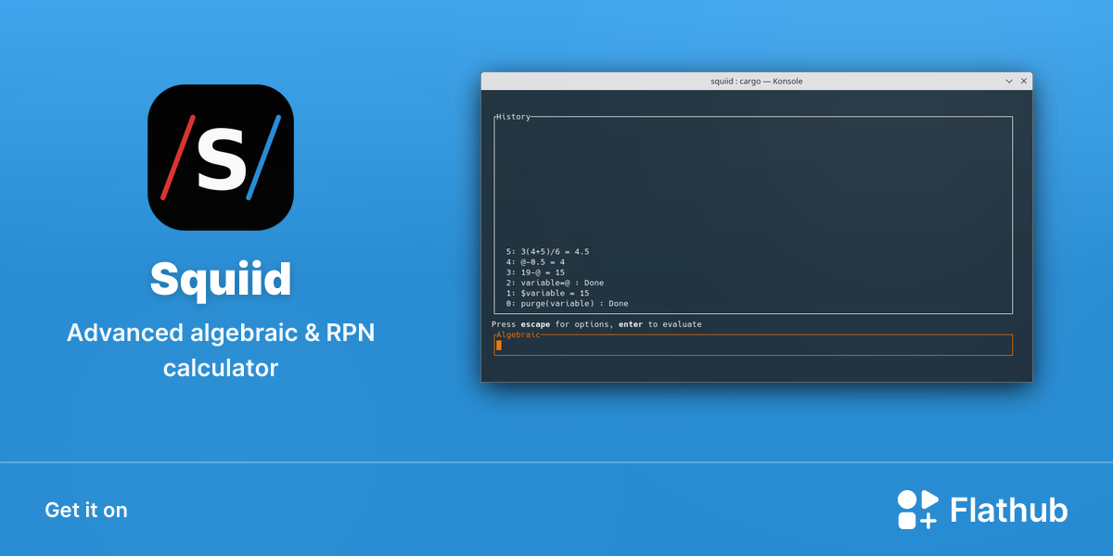Viewport: 1113px width, 556px height.
Task: Select history line '5: 3(4+5)/6 = 4.5'
Action: [547, 251]
